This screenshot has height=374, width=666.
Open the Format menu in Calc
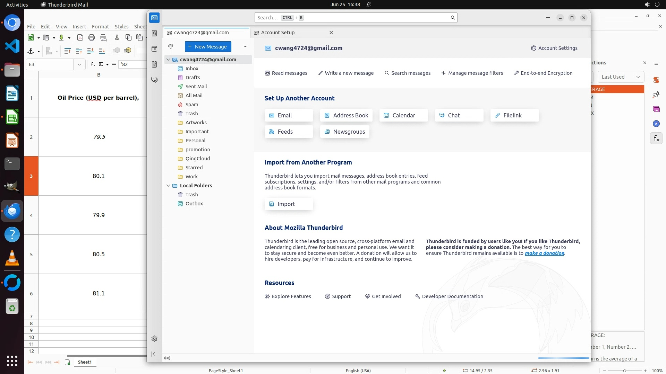pos(100,27)
